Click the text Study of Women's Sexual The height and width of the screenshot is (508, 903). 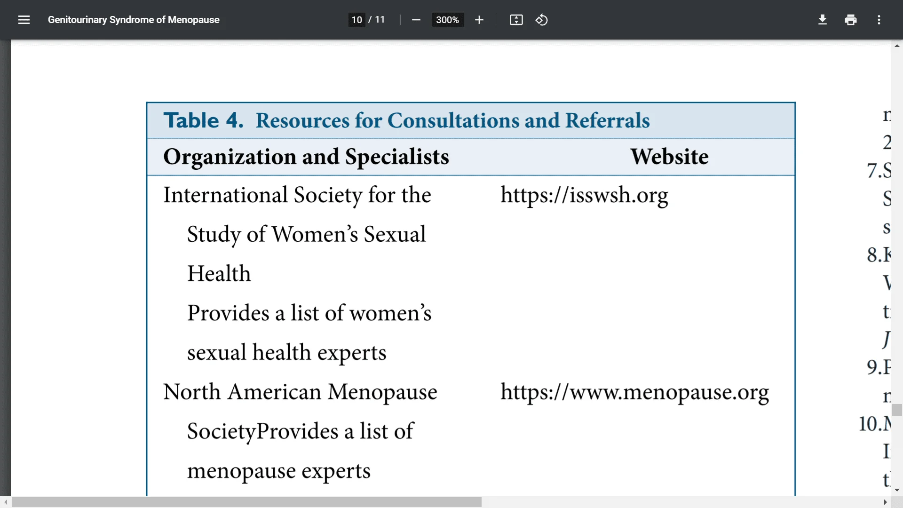click(x=306, y=234)
